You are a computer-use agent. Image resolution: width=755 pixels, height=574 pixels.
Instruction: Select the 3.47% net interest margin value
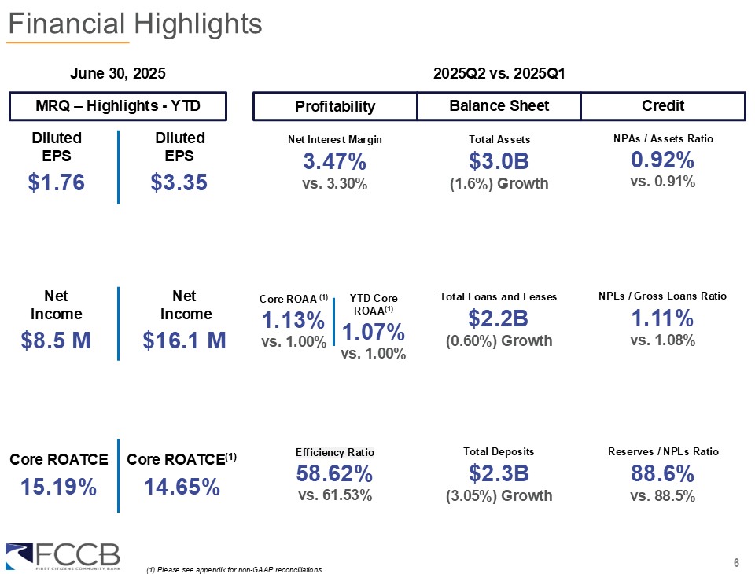coord(335,162)
